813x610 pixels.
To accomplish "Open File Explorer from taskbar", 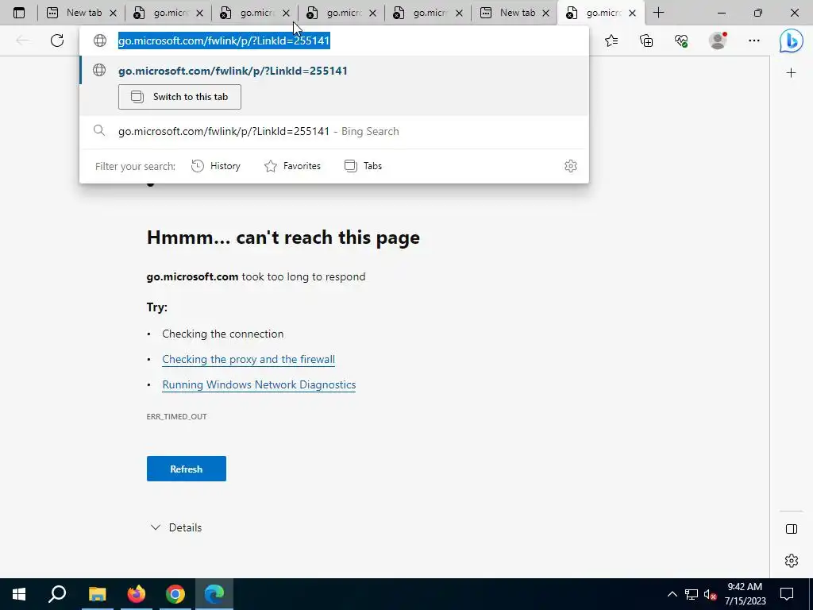I will pos(97,594).
